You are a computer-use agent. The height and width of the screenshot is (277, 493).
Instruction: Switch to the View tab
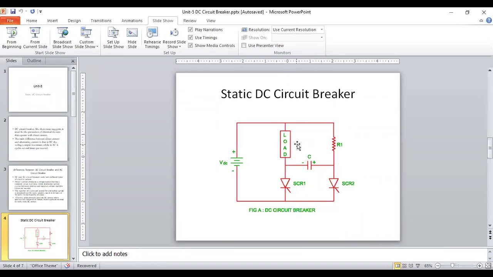point(211,21)
